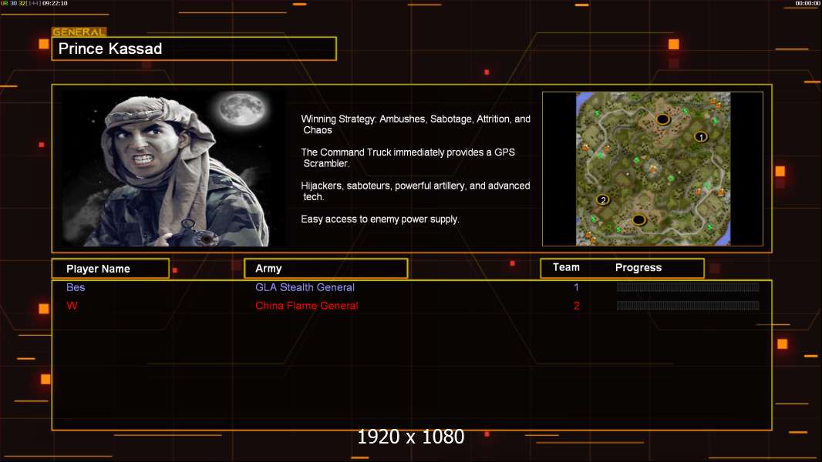Click the Winning Strategy description text
822x462 pixels.
pyautogui.click(x=416, y=125)
